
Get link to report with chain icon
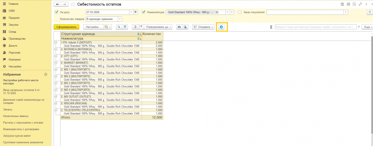(360, 4)
